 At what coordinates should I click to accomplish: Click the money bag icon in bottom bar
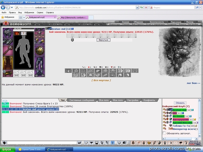(x=143, y=143)
